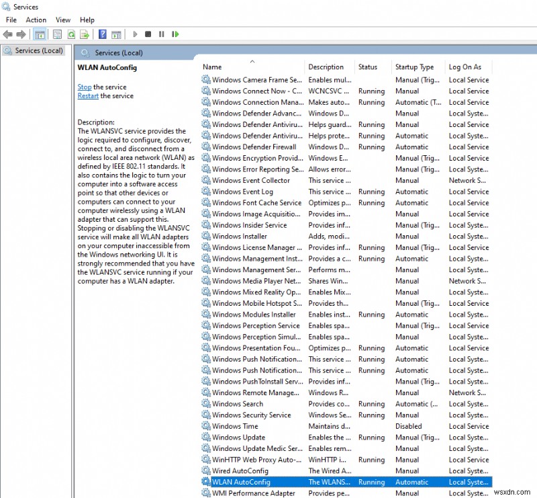The width and height of the screenshot is (537, 498).
Task: Click the Refresh icon in the toolbar
Action: pyautogui.click(x=71, y=34)
